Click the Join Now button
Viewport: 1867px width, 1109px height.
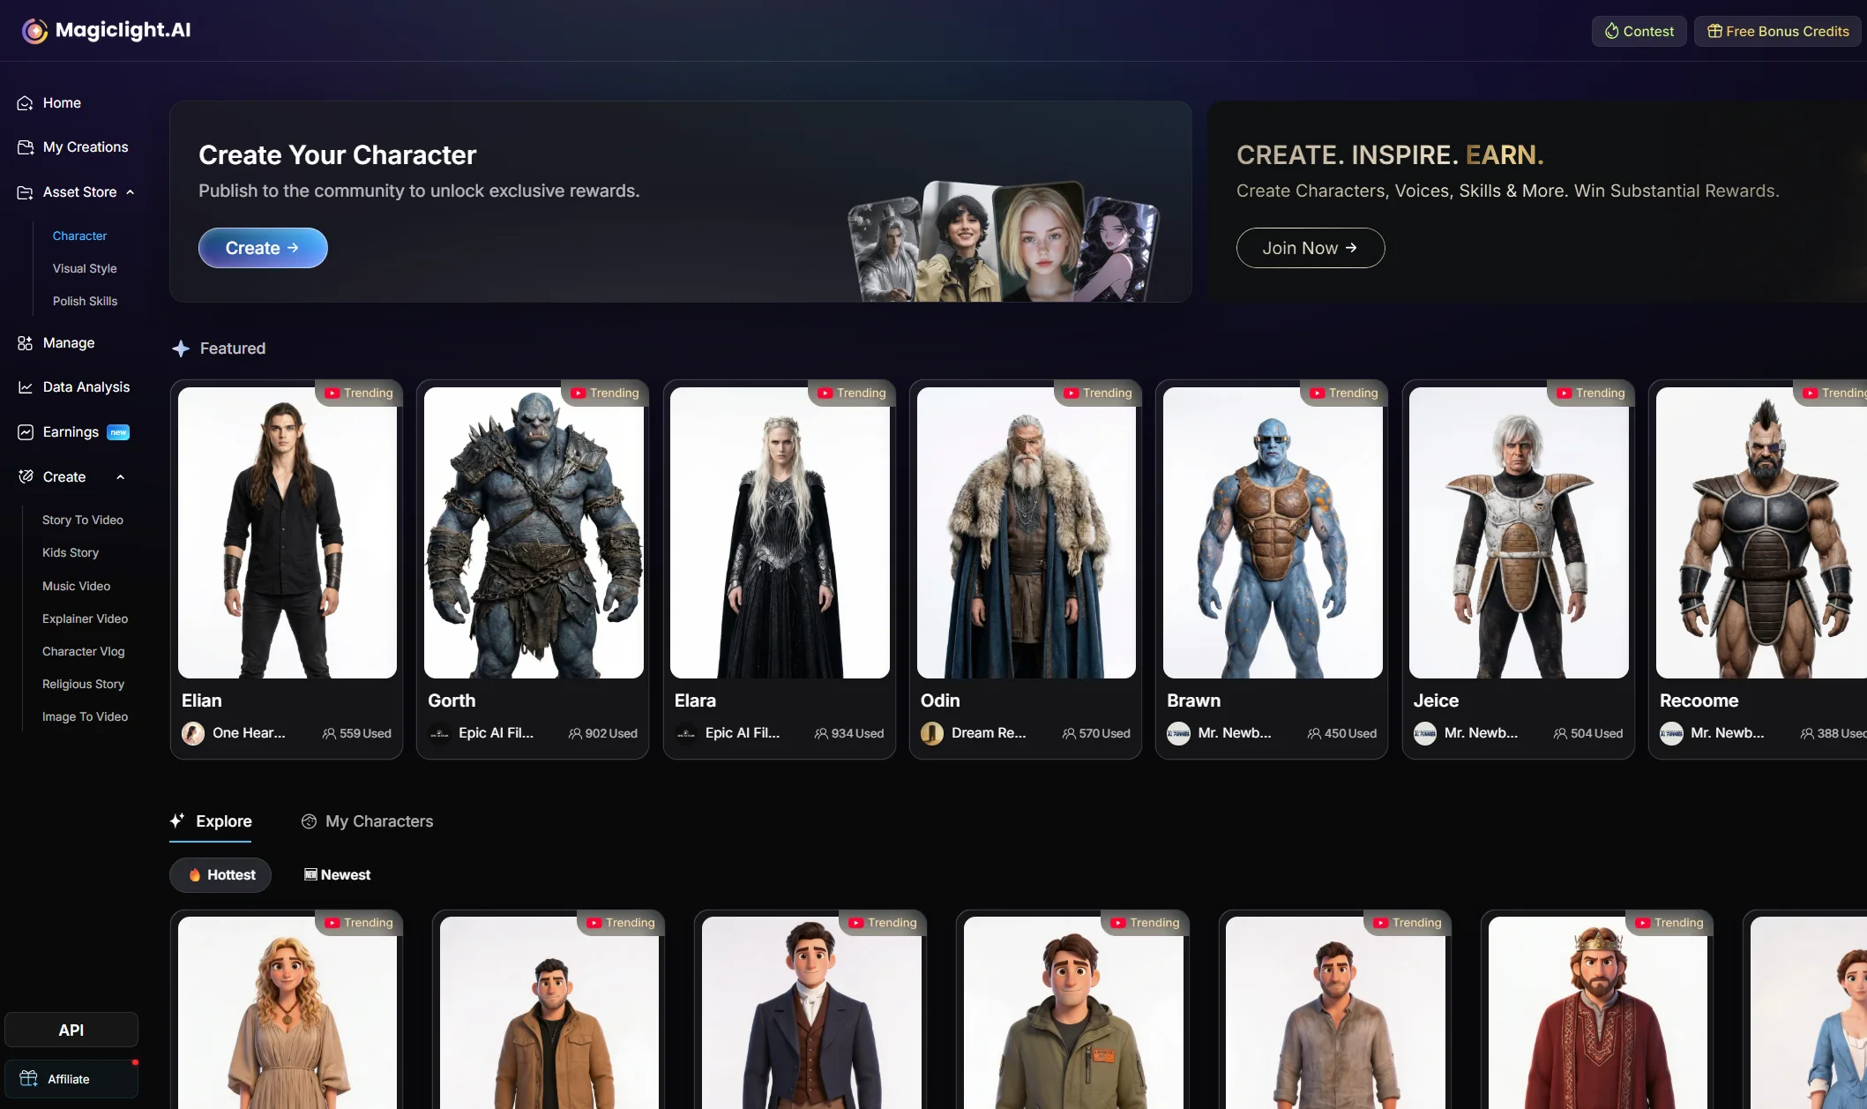tap(1311, 249)
